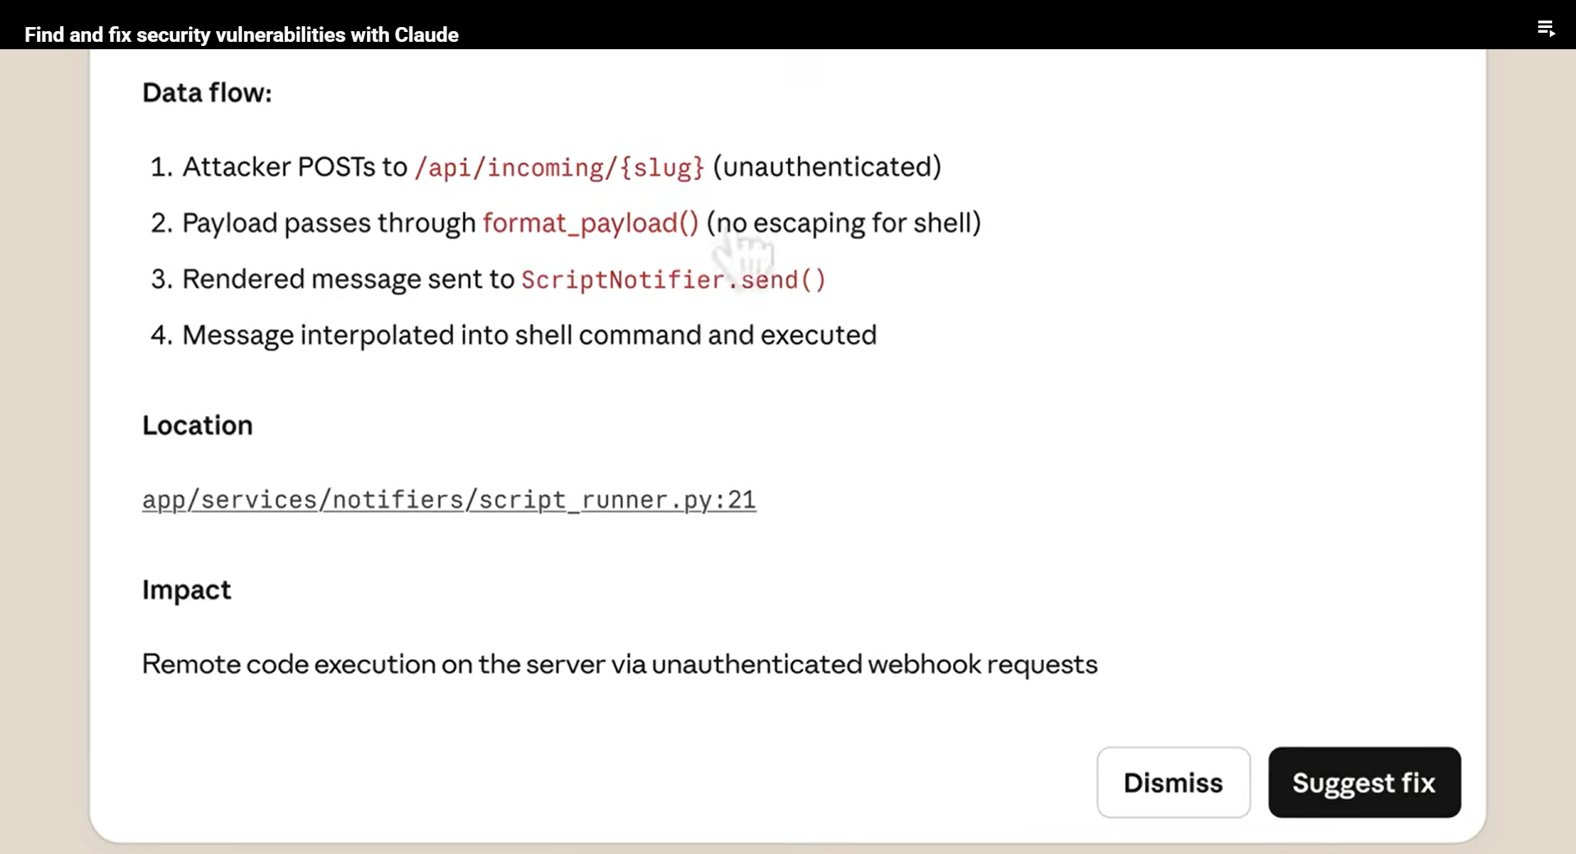Open the script_runner.py:21 file link
This screenshot has height=854, width=1576.
[x=448, y=500]
